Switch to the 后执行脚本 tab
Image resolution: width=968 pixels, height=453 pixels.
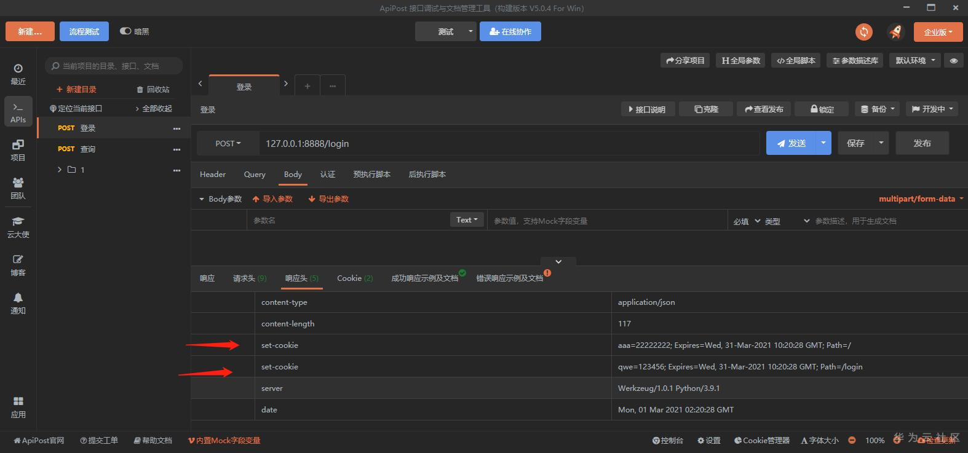pos(427,174)
